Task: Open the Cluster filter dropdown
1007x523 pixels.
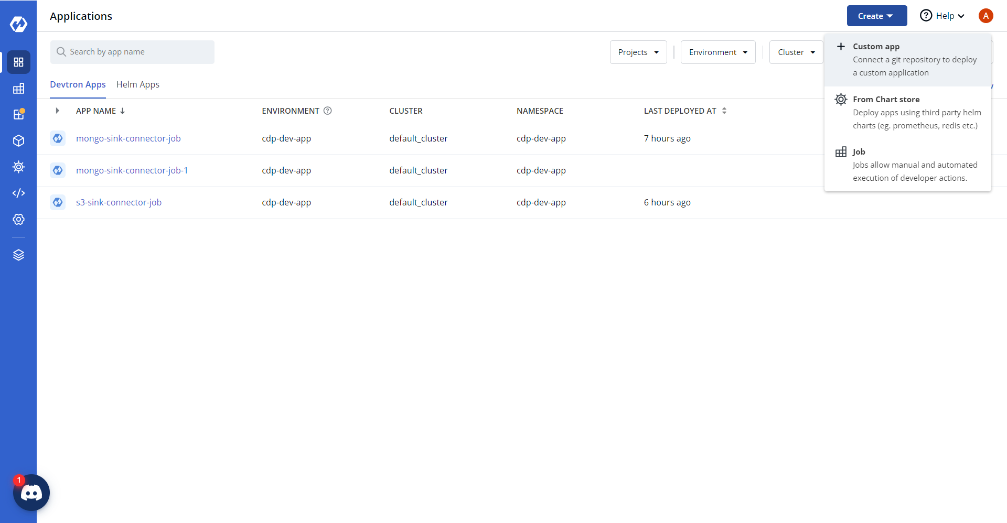Action: [x=796, y=52]
